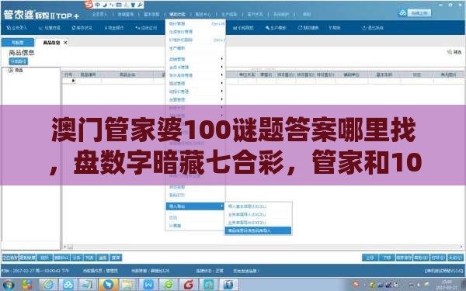Open WPS W icon in taskbar
This screenshot has height=291, width=466.
coord(148,285)
